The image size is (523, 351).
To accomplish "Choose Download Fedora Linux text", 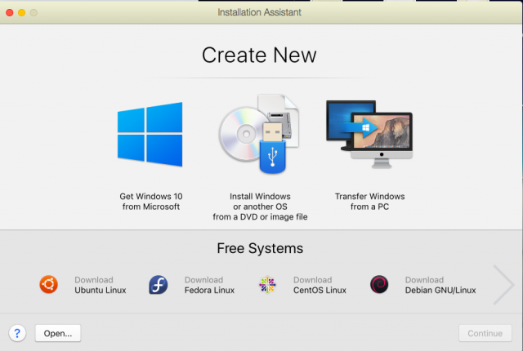I will pos(209,285).
